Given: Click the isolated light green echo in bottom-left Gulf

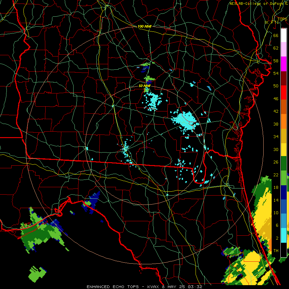Looking at the screenshot, I should [x=38, y=274].
